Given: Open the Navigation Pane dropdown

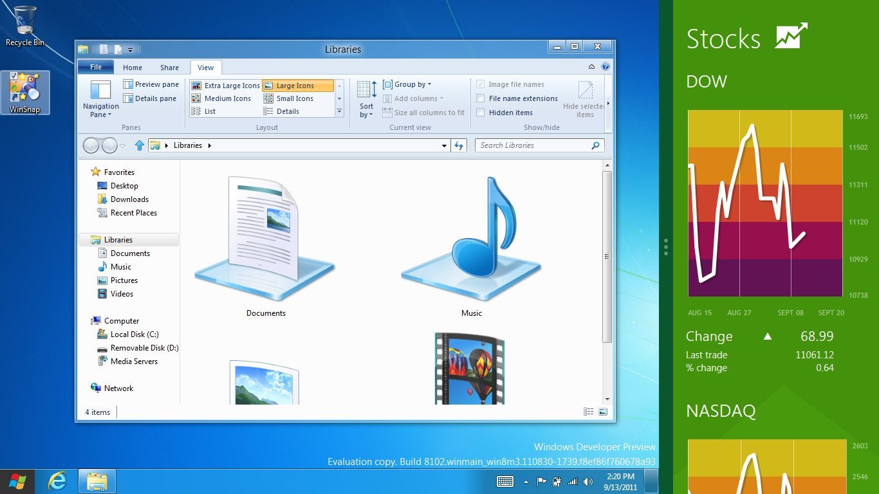Looking at the screenshot, I should [100, 98].
